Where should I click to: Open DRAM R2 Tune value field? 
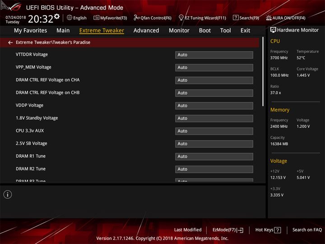214,169
